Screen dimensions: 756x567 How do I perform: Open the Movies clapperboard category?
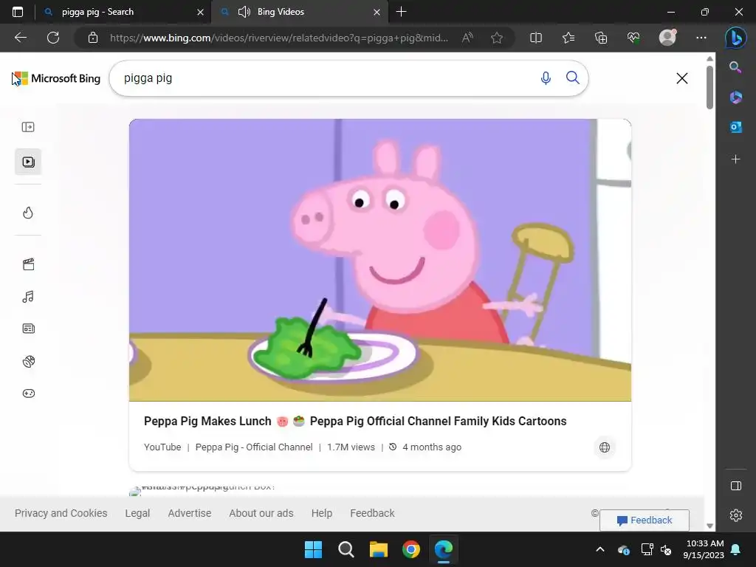(x=29, y=264)
